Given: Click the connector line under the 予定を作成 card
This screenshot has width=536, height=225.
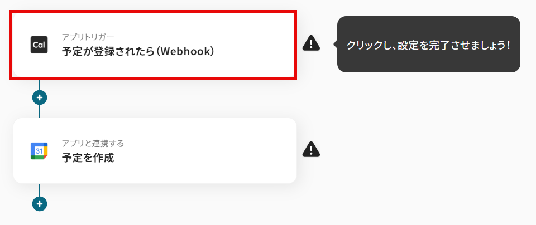Looking at the screenshot, I should pyautogui.click(x=39, y=190).
